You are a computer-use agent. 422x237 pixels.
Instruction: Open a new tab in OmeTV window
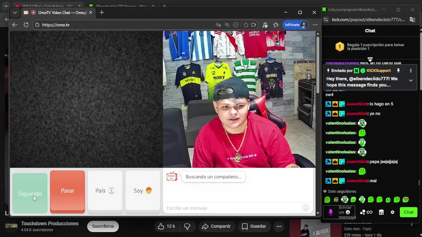click(x=102, y=13)
